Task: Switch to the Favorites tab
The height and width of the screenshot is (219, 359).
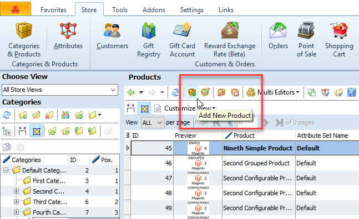Action: [x=53, y=10]
